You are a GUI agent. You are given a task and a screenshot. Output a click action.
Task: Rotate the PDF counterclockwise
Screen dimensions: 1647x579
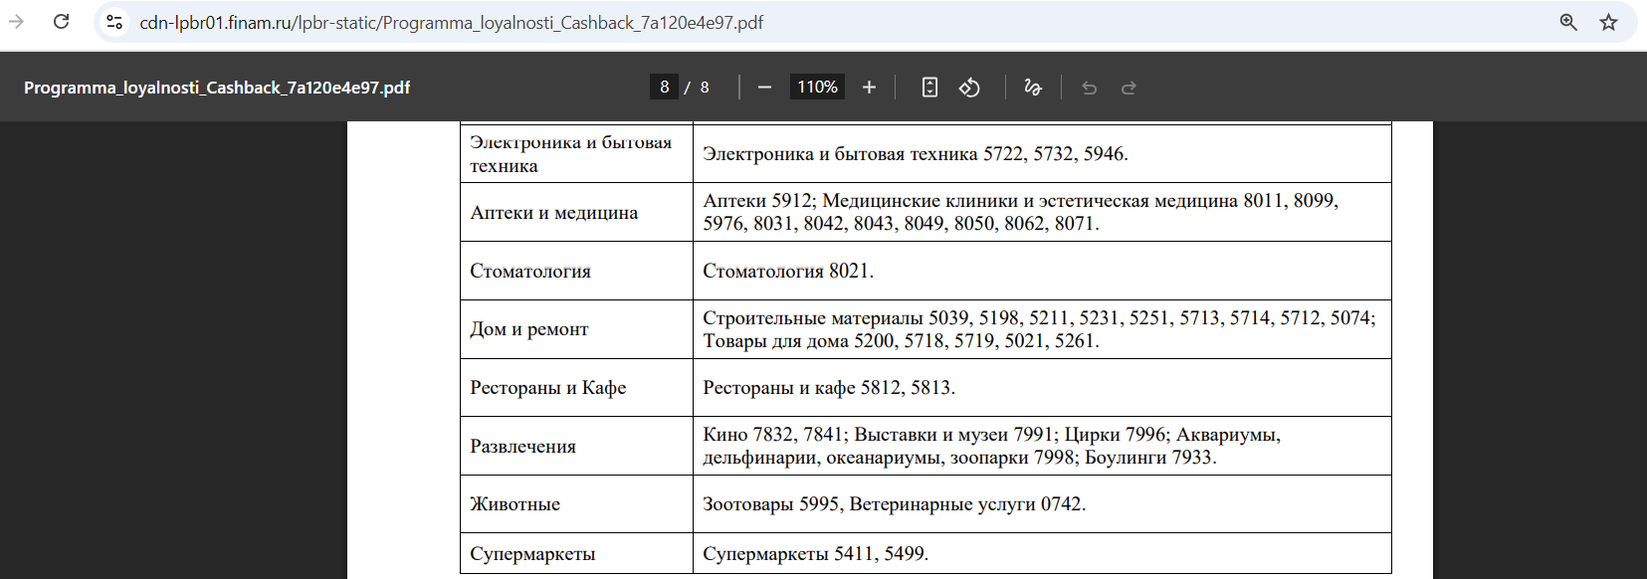point(969,88)
